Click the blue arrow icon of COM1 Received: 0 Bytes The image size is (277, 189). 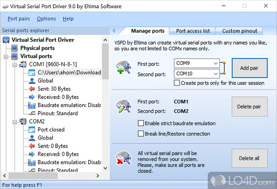click(x=32, y=97)
